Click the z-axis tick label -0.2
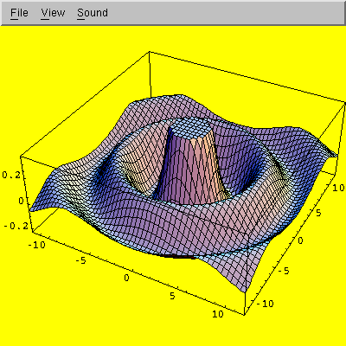This screenshot has height=346, width=346. pyautogui.click(x=16, y=226)
